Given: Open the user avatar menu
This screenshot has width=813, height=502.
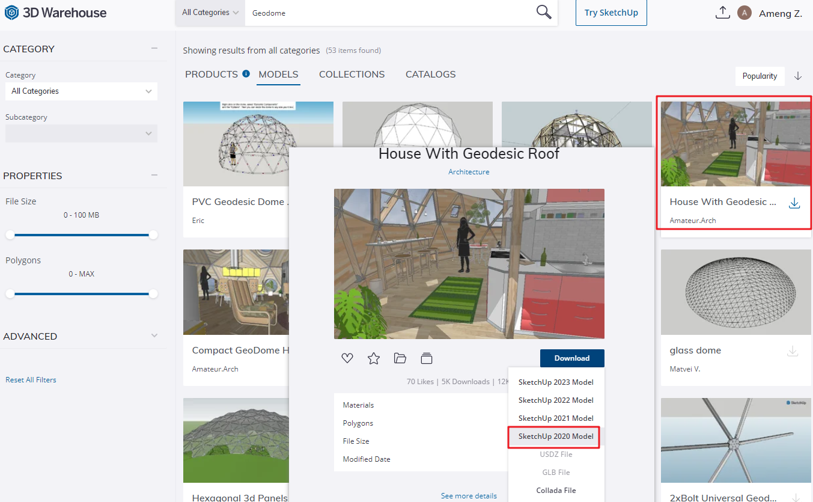Looking at the screenshot, I should coord(744,13).
